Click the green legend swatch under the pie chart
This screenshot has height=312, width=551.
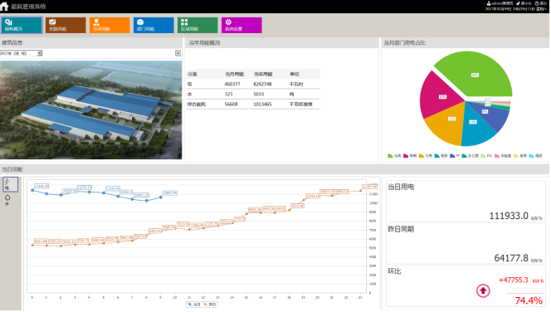tap(390, 156)
